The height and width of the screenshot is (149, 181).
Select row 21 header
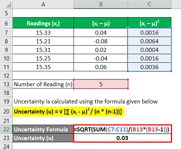coord(6,121)
